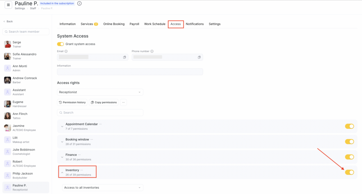Copy the email address using copy icon
Image resolution: width=362 pixels, height=194 pixels.
coord(124,57)
